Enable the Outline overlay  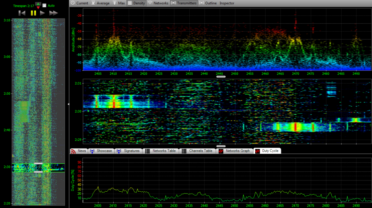[x=208, y=3]
